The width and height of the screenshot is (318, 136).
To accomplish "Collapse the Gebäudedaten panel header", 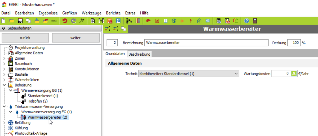I will [4, 28].
